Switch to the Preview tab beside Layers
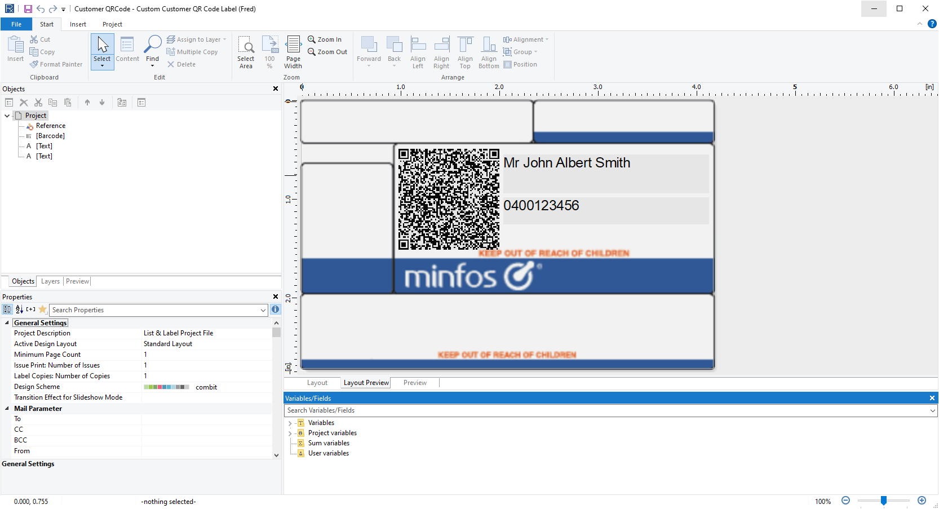939x509 pixels. click(x=77, y=281)
